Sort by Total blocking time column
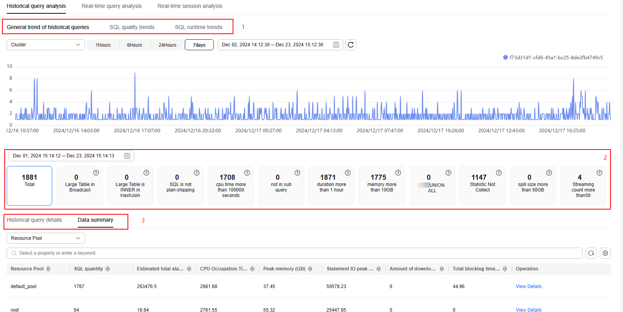Viewport: 623px width, 312px height. coord(505,269)
